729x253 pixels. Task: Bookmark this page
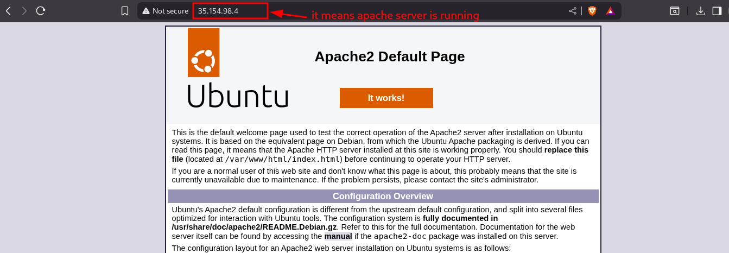[125, 11]
